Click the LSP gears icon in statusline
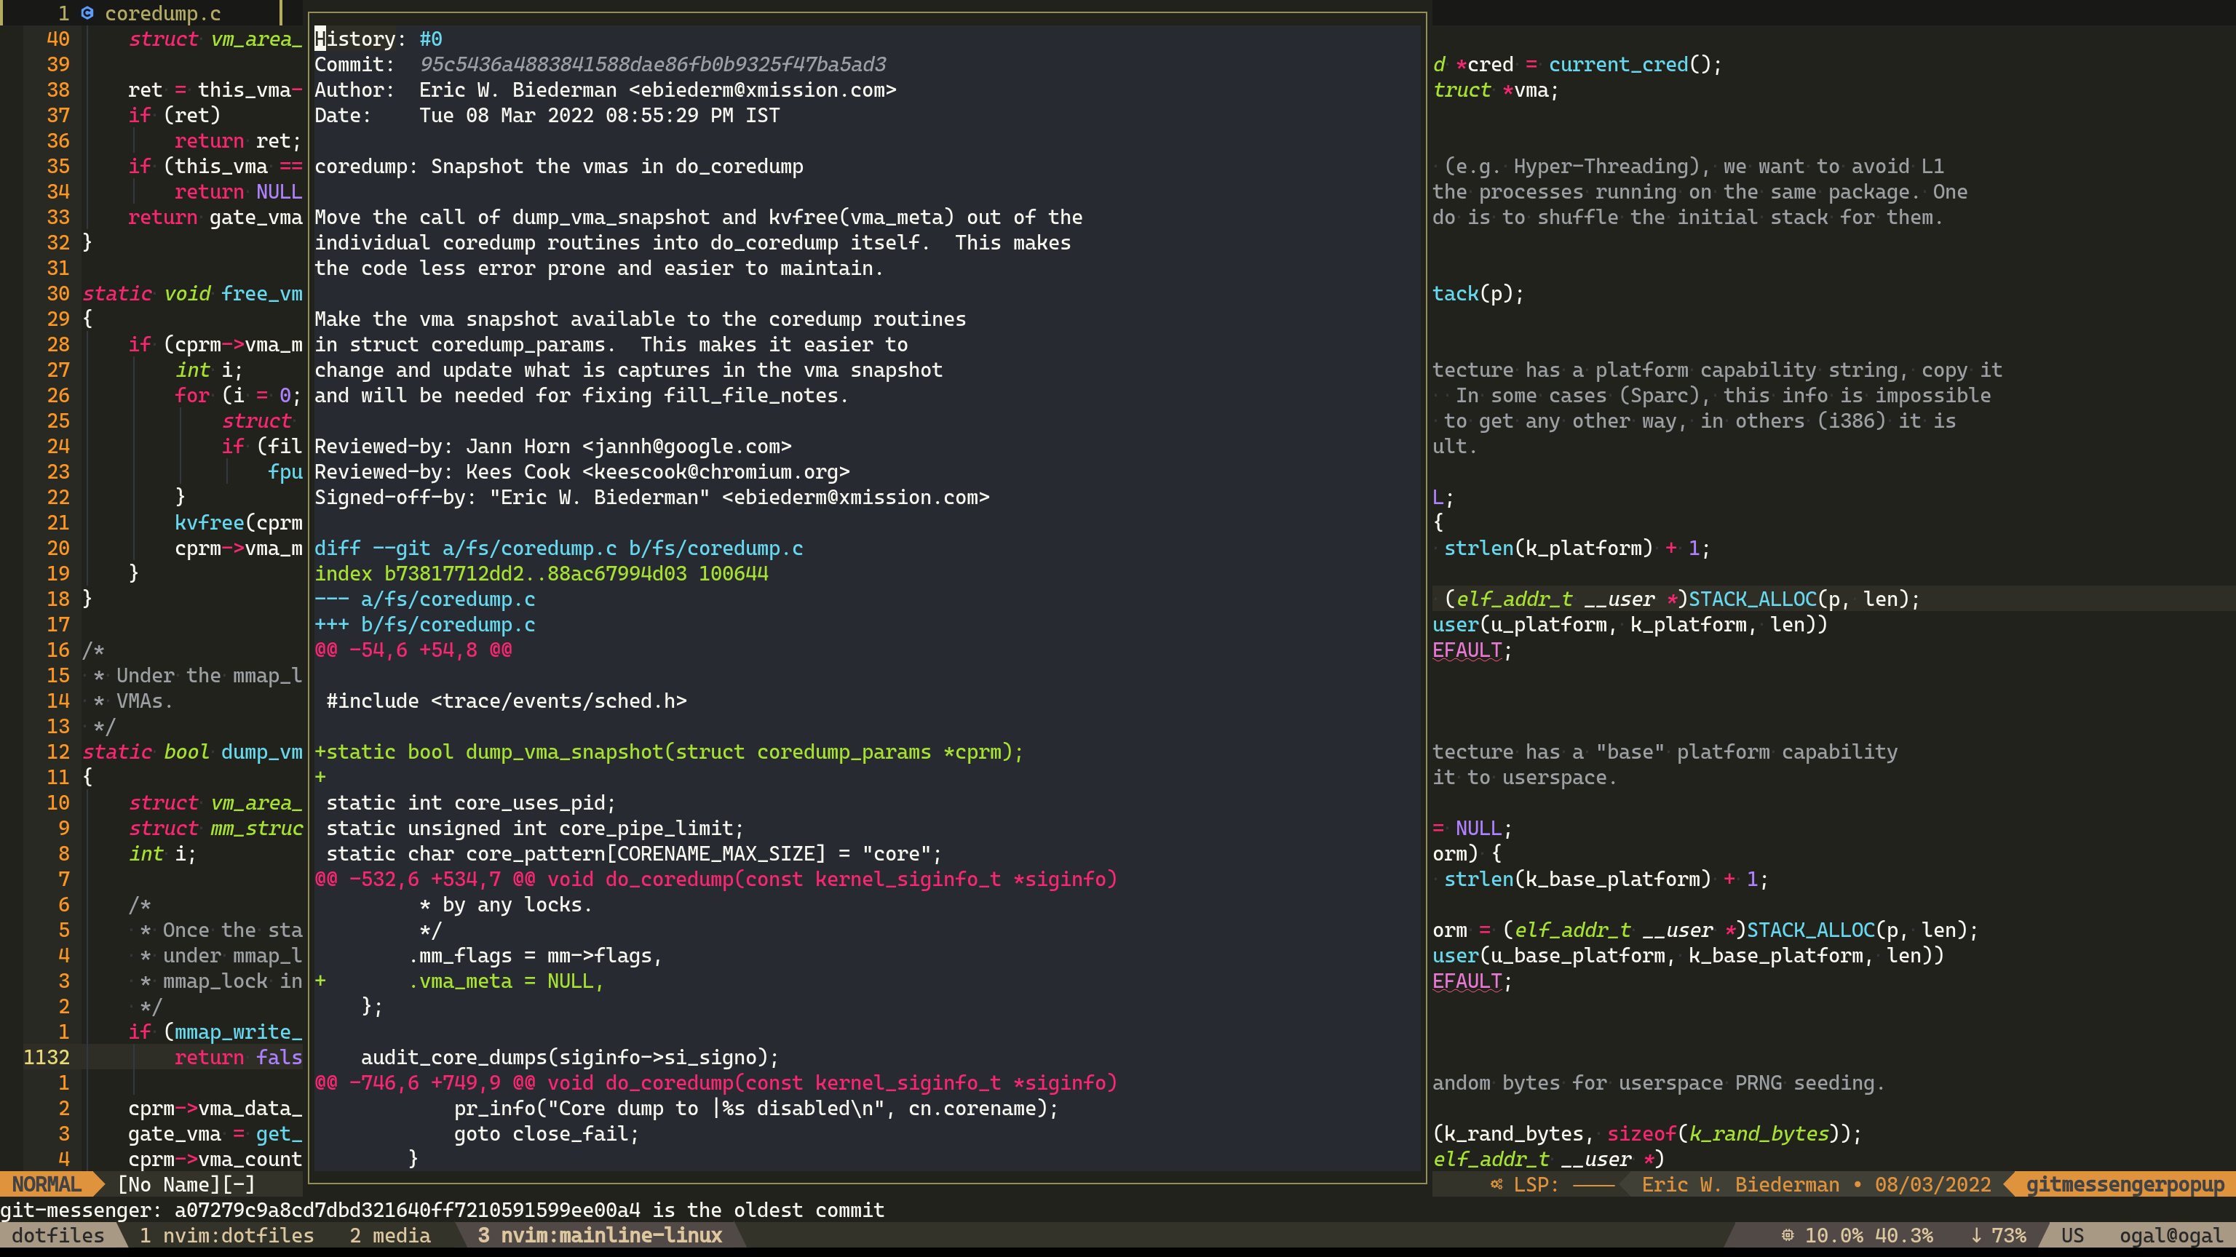2236x1257 pixels. tap(1496, 1184)
